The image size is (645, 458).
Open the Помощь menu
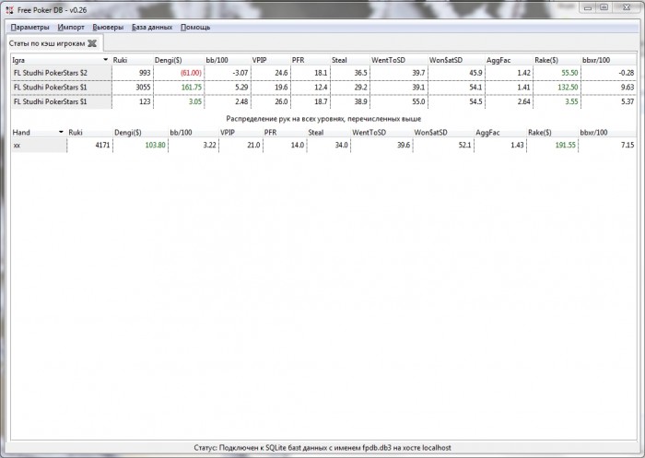(x=195, y=27)
